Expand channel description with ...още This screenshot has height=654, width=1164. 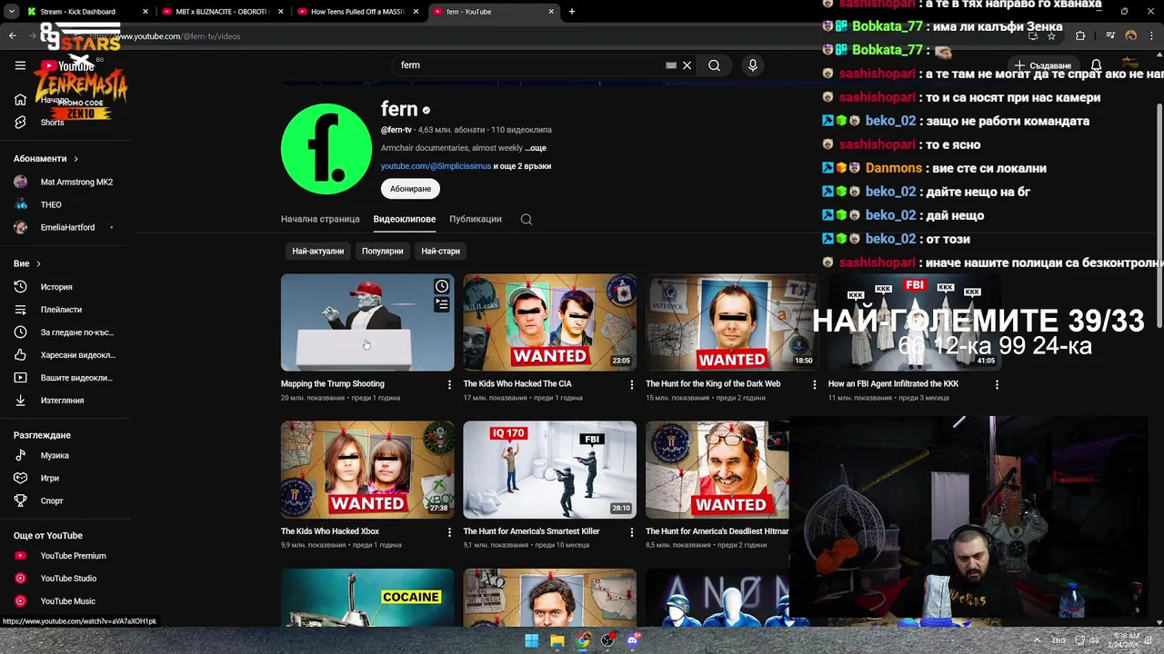point(536,148)
